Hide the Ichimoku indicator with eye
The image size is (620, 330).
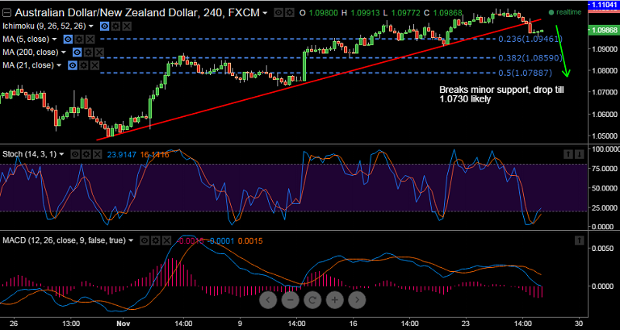(x=104, y=27)
